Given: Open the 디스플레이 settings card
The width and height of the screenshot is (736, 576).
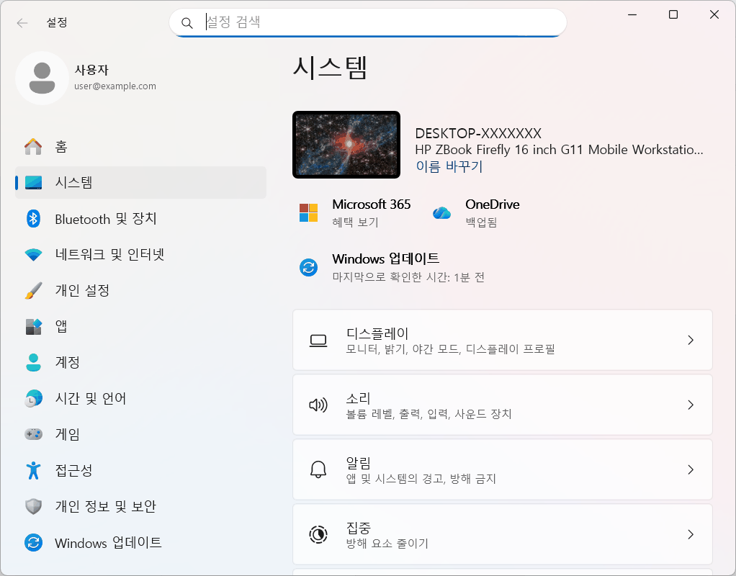Looking at the screenshot, I should pyautogui.click(x=502, y=340).
